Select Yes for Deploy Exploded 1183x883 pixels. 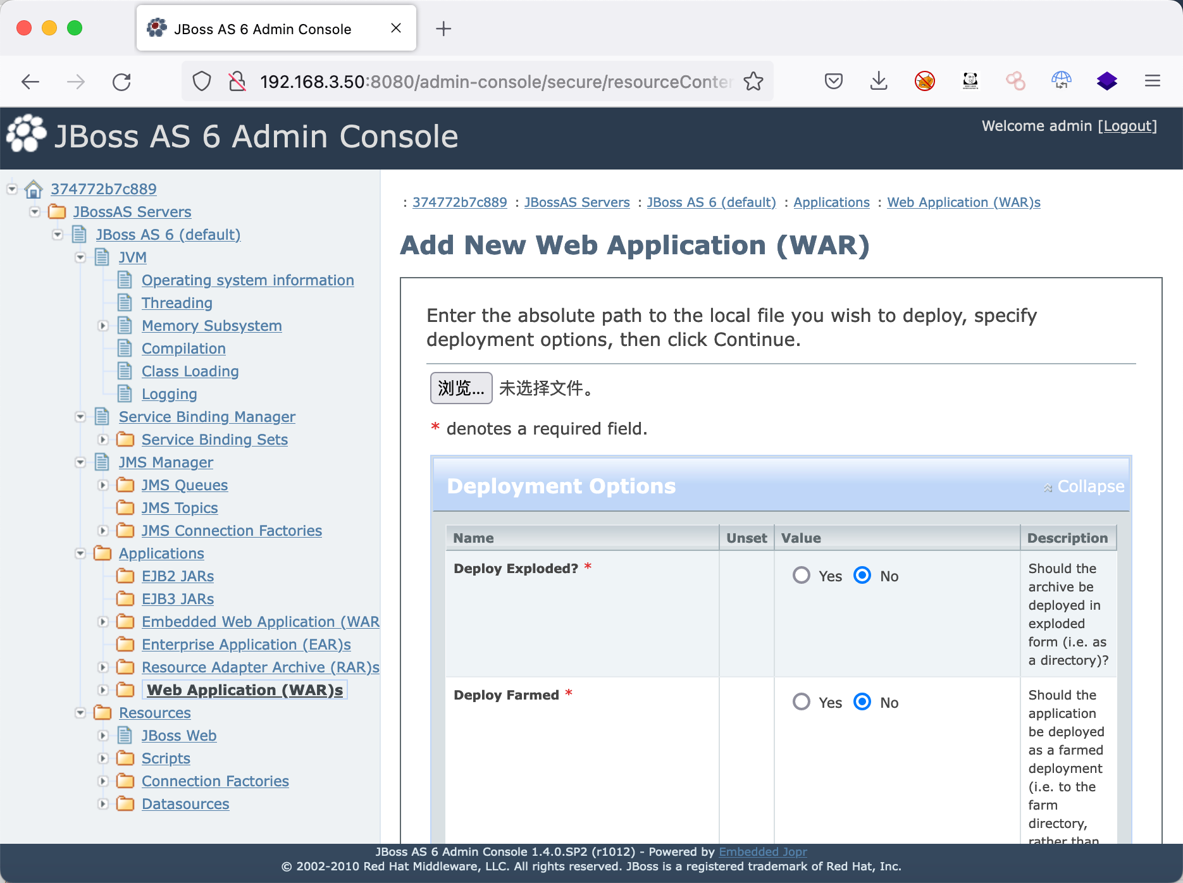click(802, 575)
